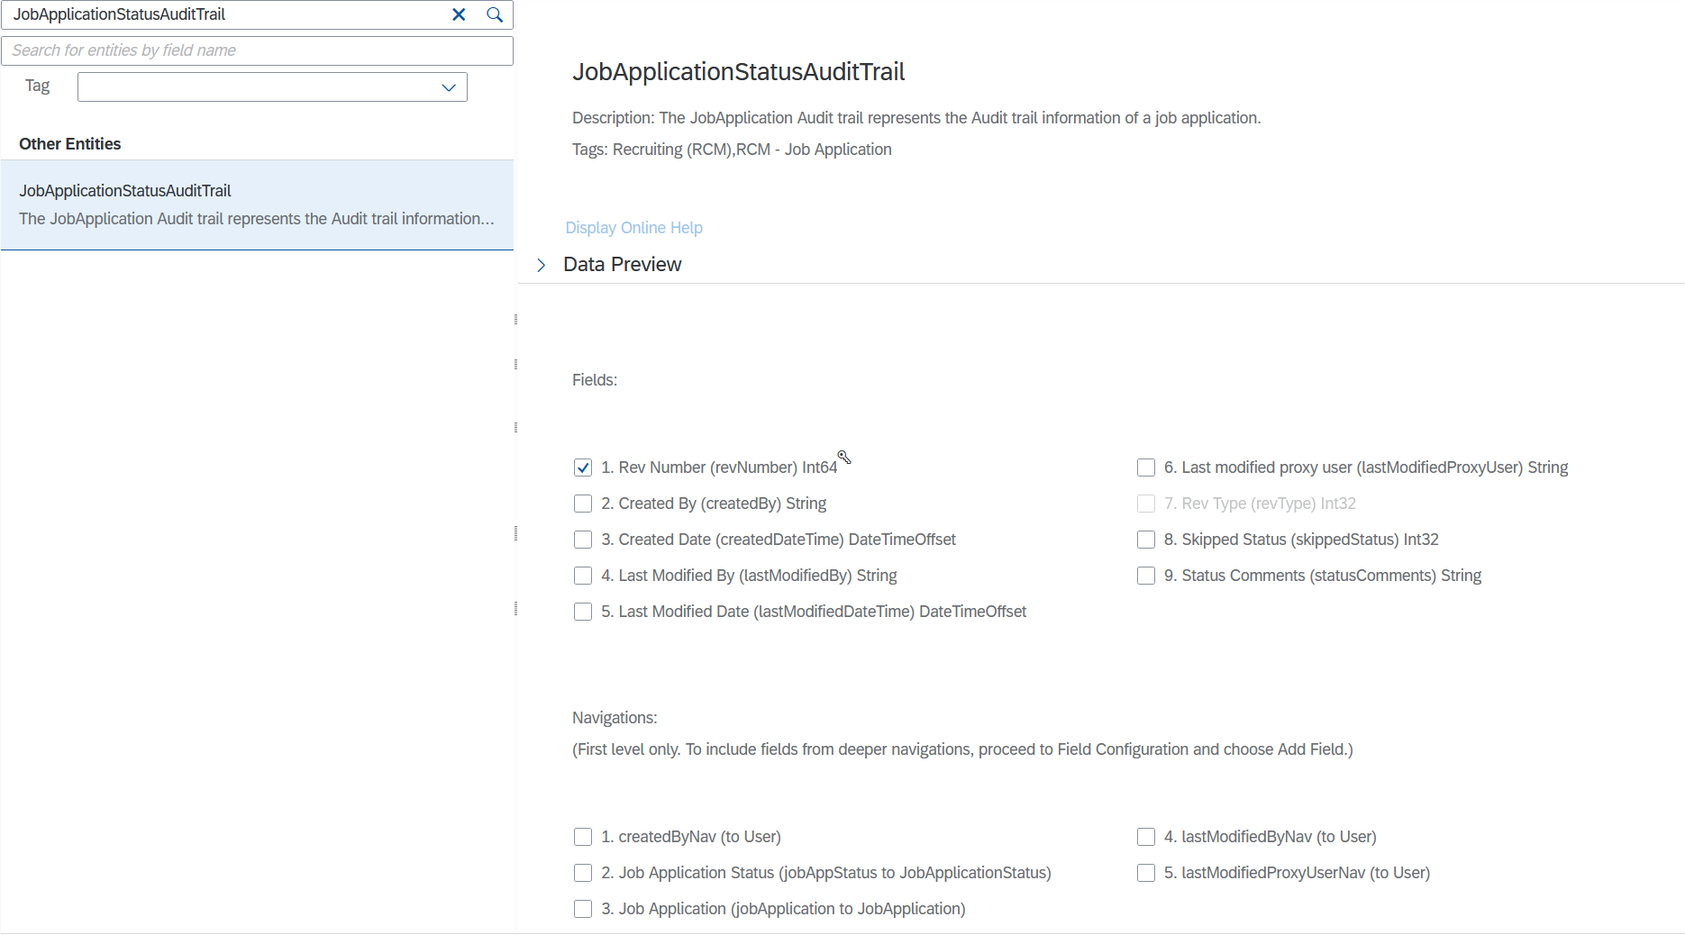Check Last Modified By (lastModifiedBy) field

pos(583,576)
